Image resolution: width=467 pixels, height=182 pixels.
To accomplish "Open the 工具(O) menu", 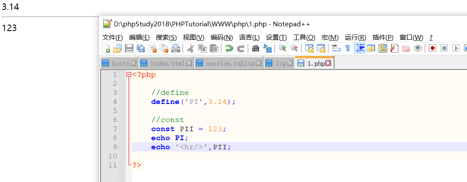I will point(304,38).
